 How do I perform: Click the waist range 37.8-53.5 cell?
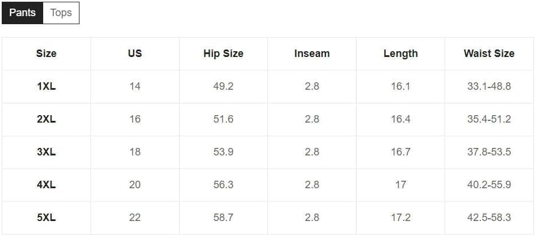tap(489, 152)
